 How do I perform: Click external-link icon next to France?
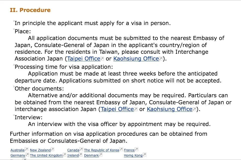coord(137,149)
